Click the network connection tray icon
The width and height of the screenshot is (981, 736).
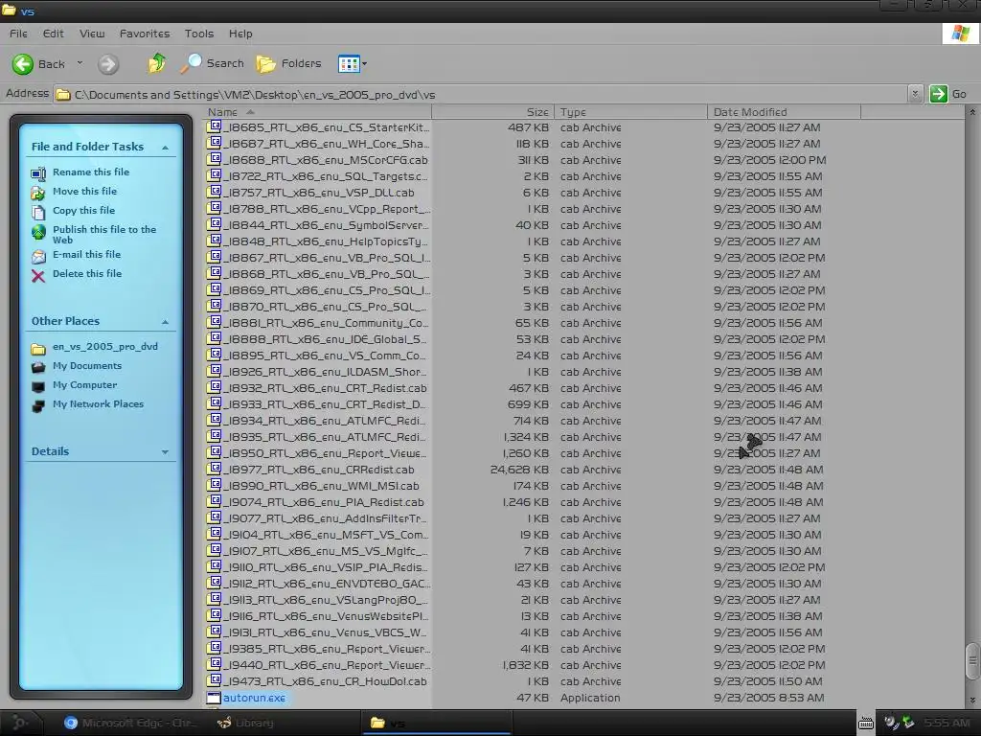908,723
